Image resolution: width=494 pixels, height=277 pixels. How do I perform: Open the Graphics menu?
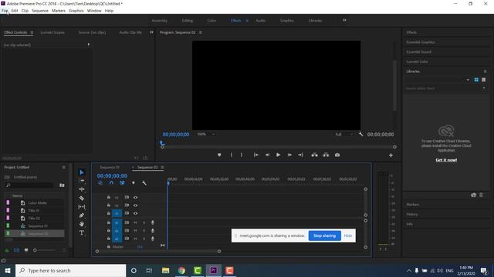pos(76,11)
